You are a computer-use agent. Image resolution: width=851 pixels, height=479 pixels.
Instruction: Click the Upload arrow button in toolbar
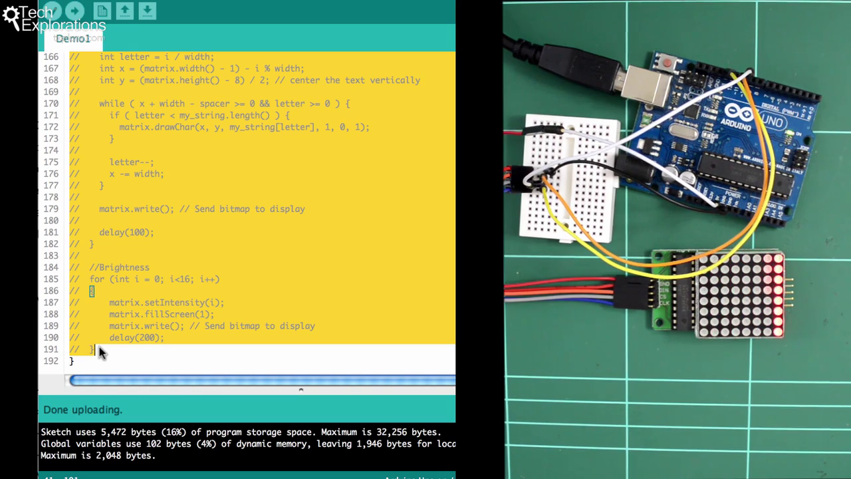pos(74,10)
